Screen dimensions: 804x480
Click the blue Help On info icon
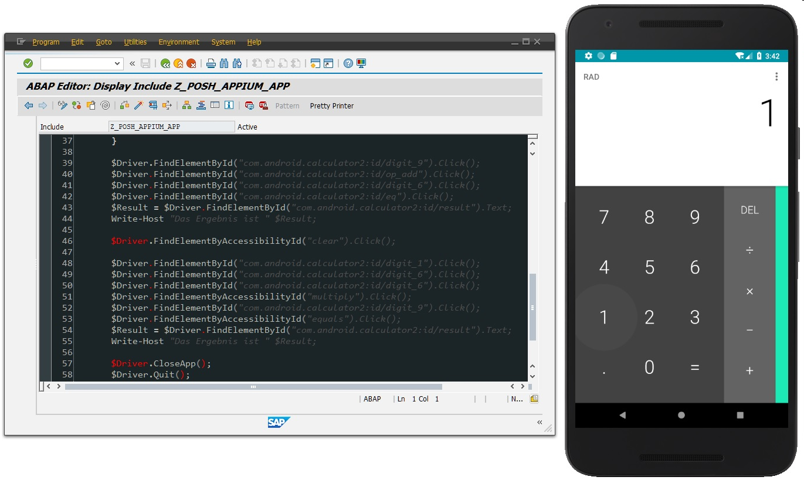(x=229, y=105)
